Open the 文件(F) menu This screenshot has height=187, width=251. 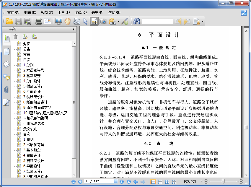coord(13,12)
